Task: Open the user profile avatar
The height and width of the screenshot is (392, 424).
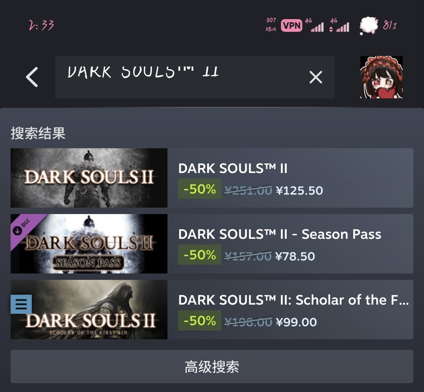Action: (381, 77)
